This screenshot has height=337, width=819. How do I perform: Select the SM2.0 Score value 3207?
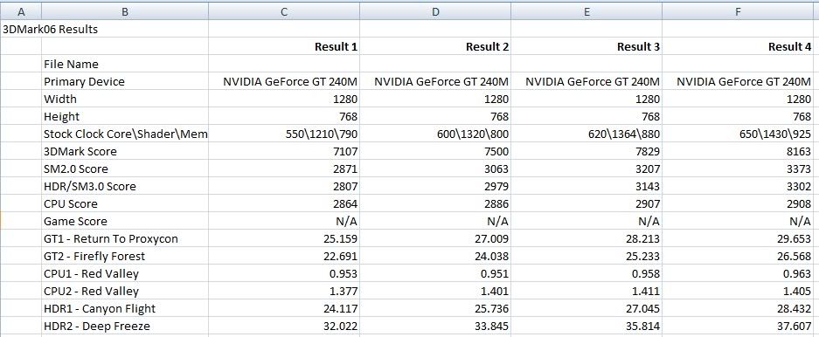point(586,169)
